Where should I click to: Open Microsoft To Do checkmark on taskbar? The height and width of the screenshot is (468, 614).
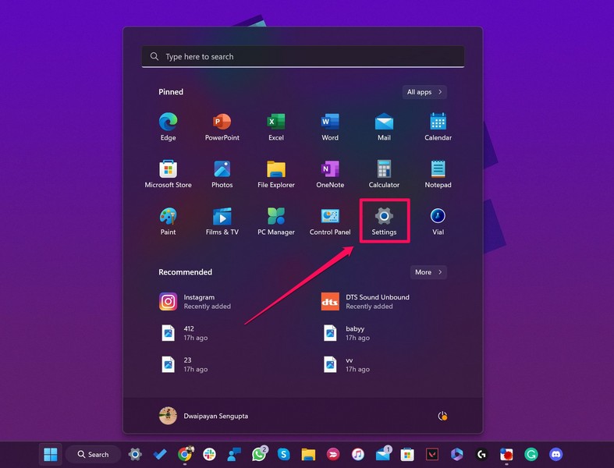pyautogui.click(x=160, y=454)
